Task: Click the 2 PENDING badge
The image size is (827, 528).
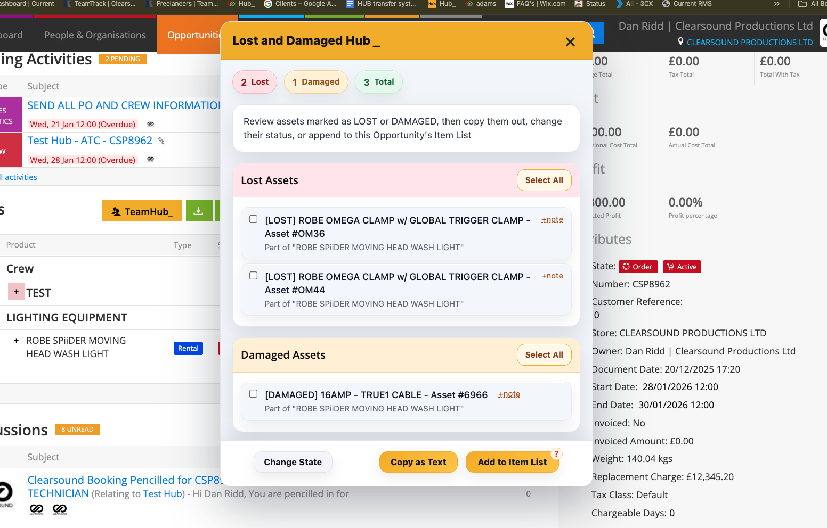Action: click(123, 59)
